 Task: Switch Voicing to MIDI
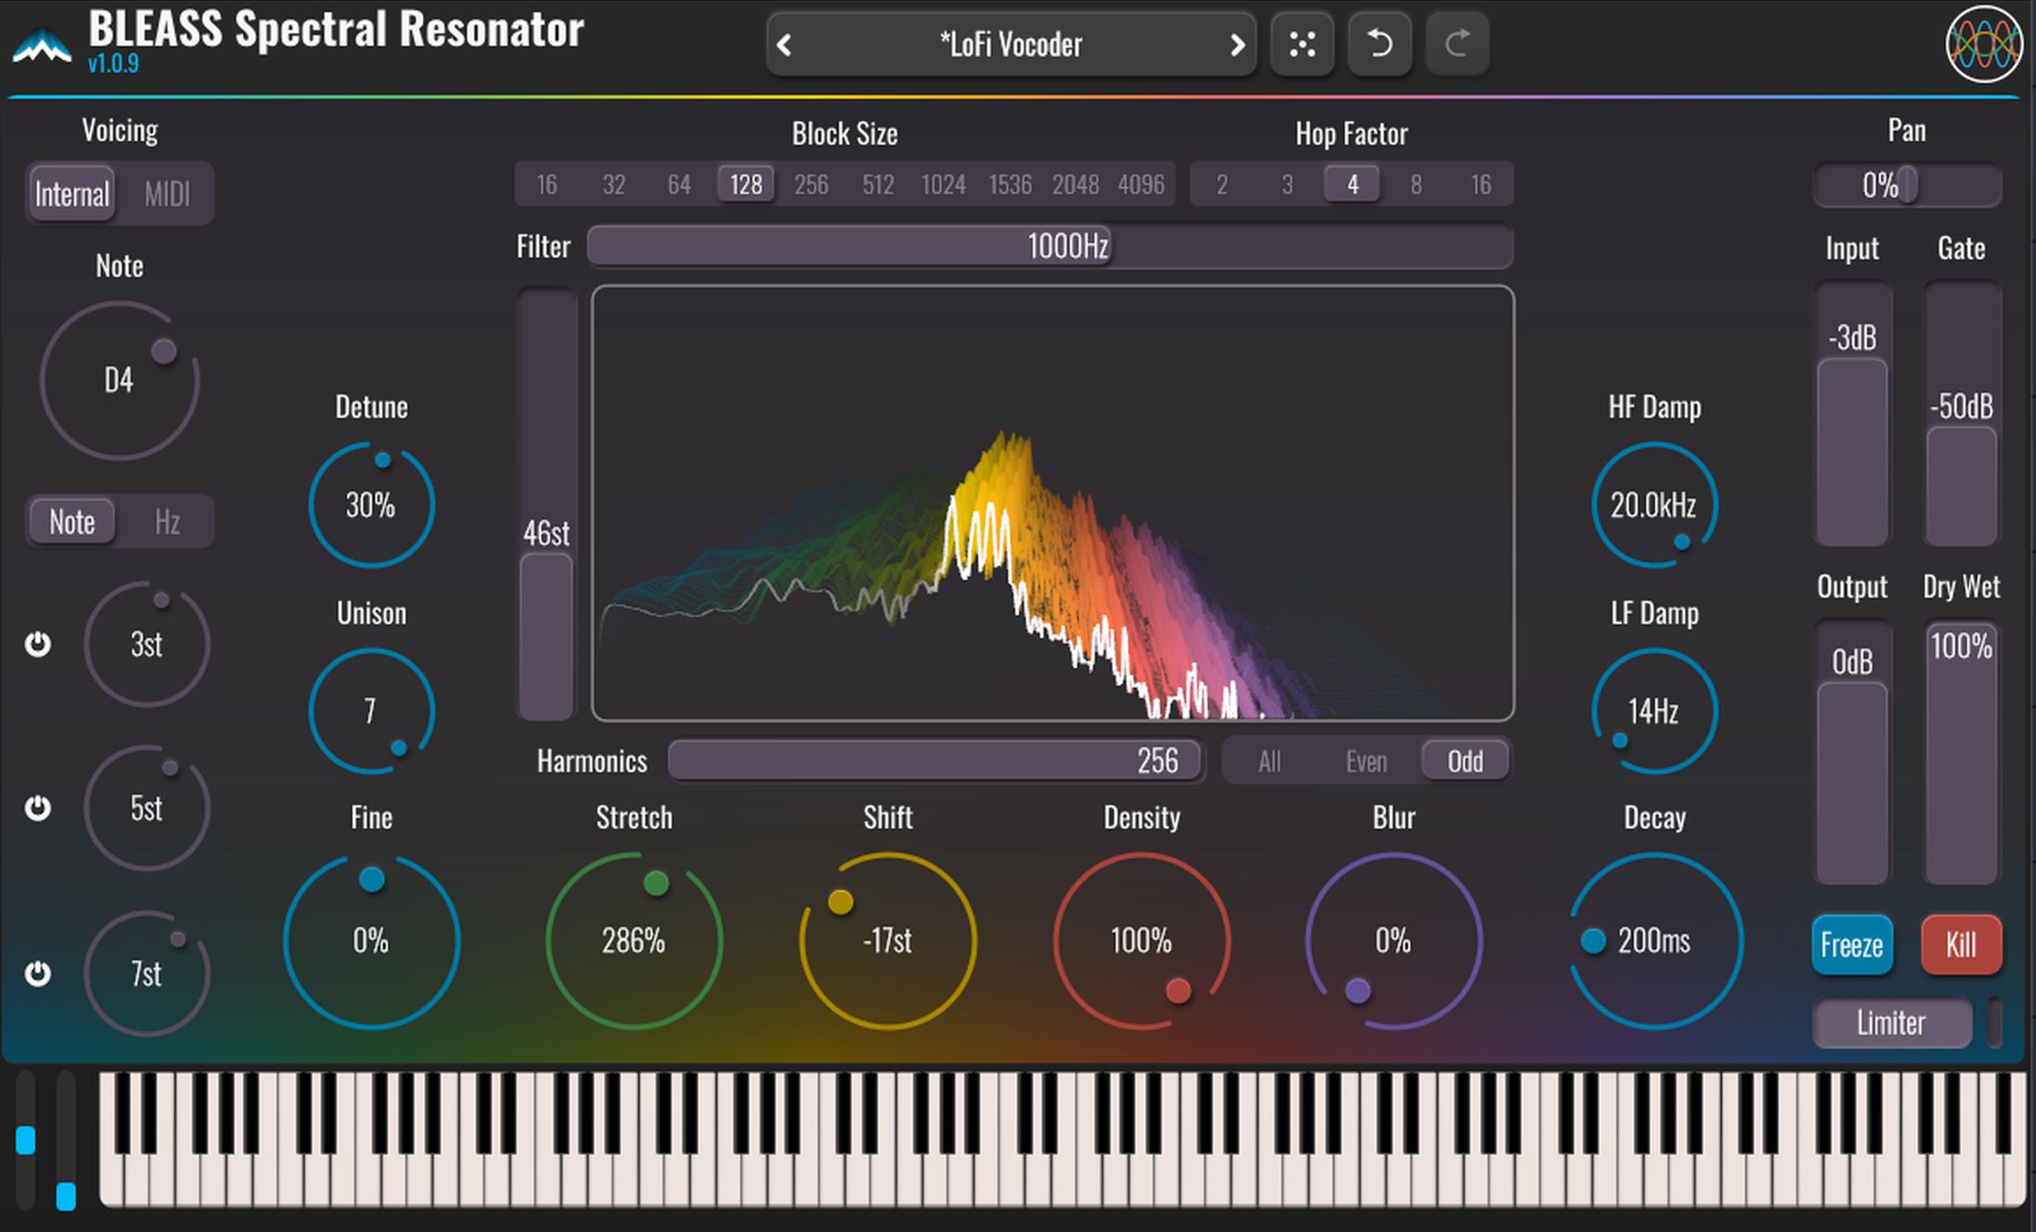167,194
